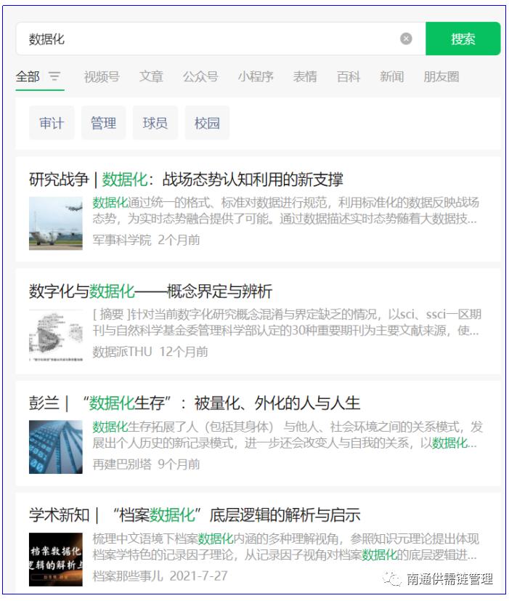509x601 pixels.
Task: Click source 档案那些事儿 2021-7-27
Action: tap(160, 576)
